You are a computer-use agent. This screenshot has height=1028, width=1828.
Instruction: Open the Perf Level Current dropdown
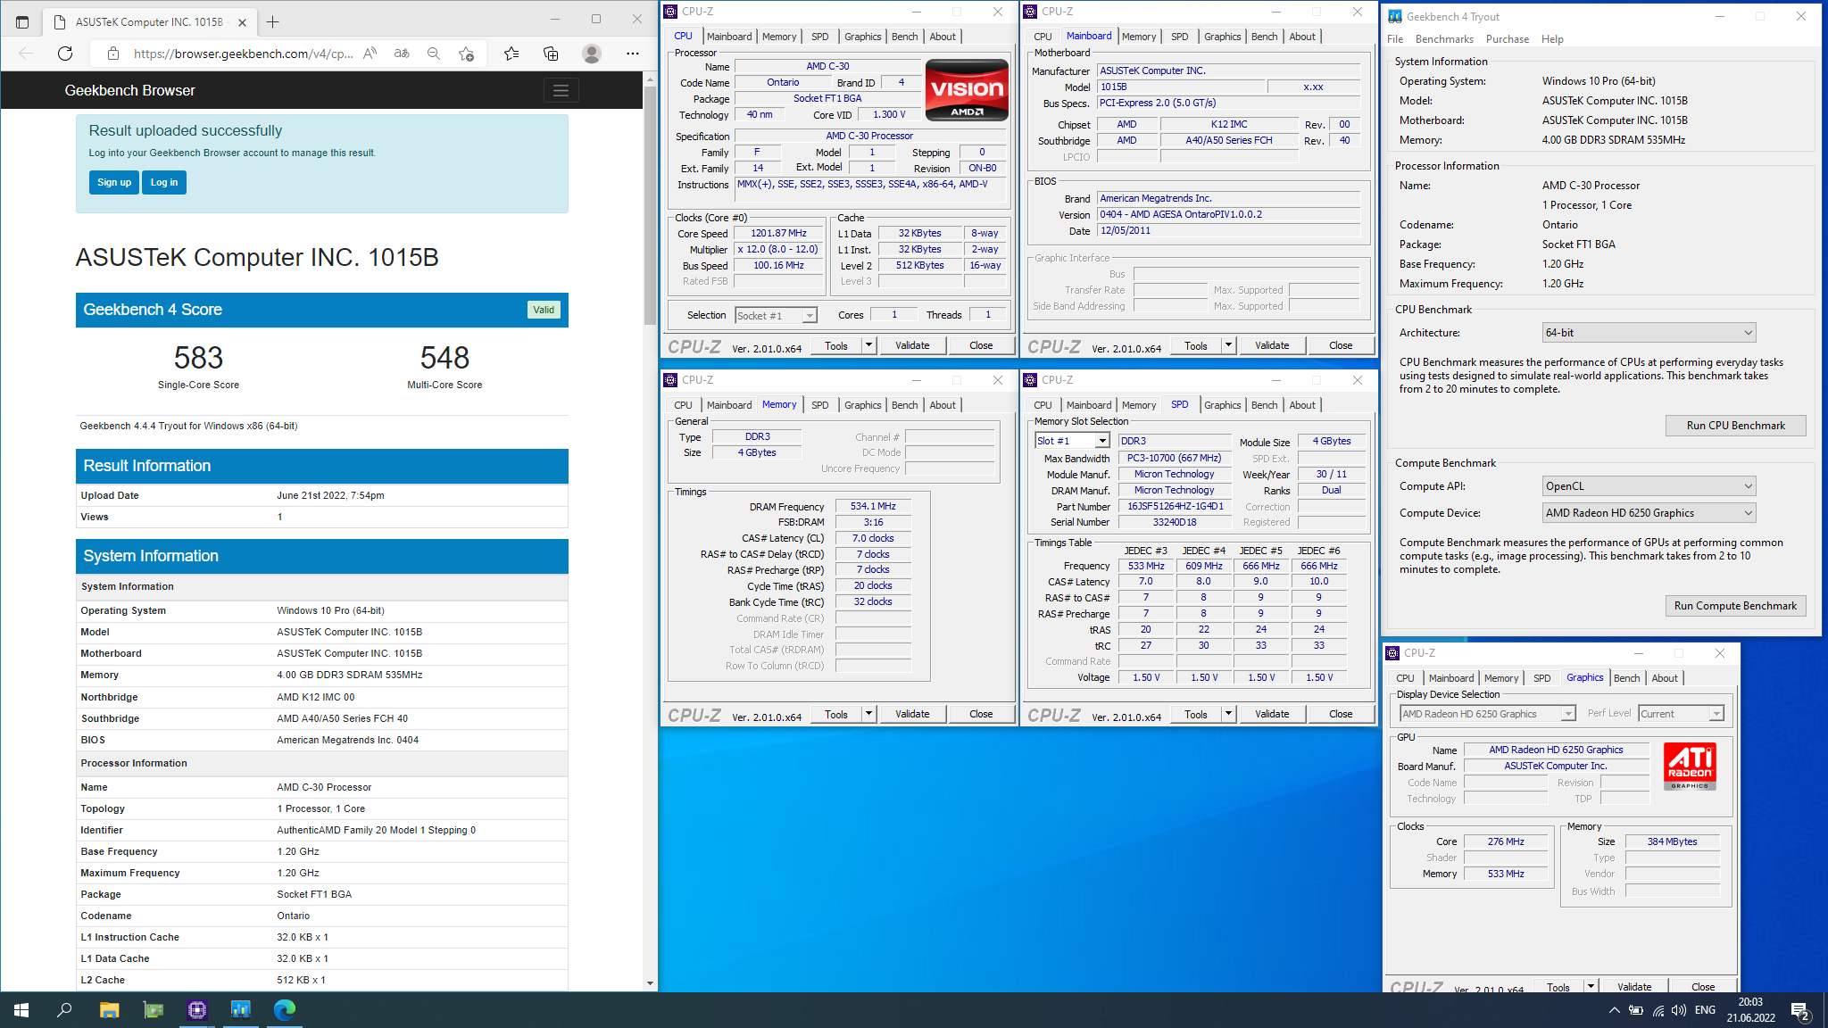(1681, 714)
